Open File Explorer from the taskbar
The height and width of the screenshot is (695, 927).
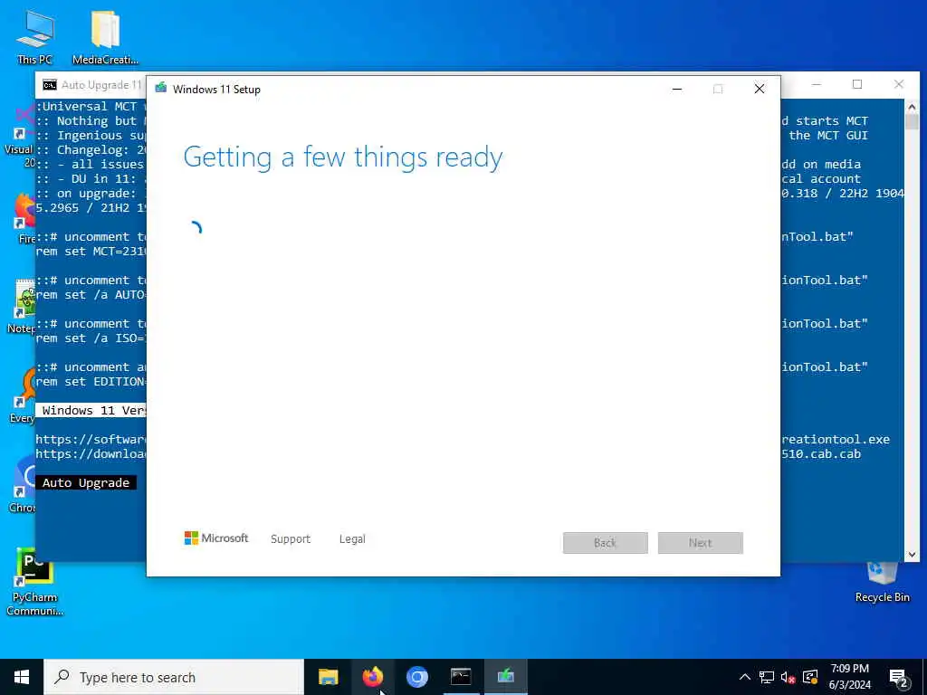328,677
